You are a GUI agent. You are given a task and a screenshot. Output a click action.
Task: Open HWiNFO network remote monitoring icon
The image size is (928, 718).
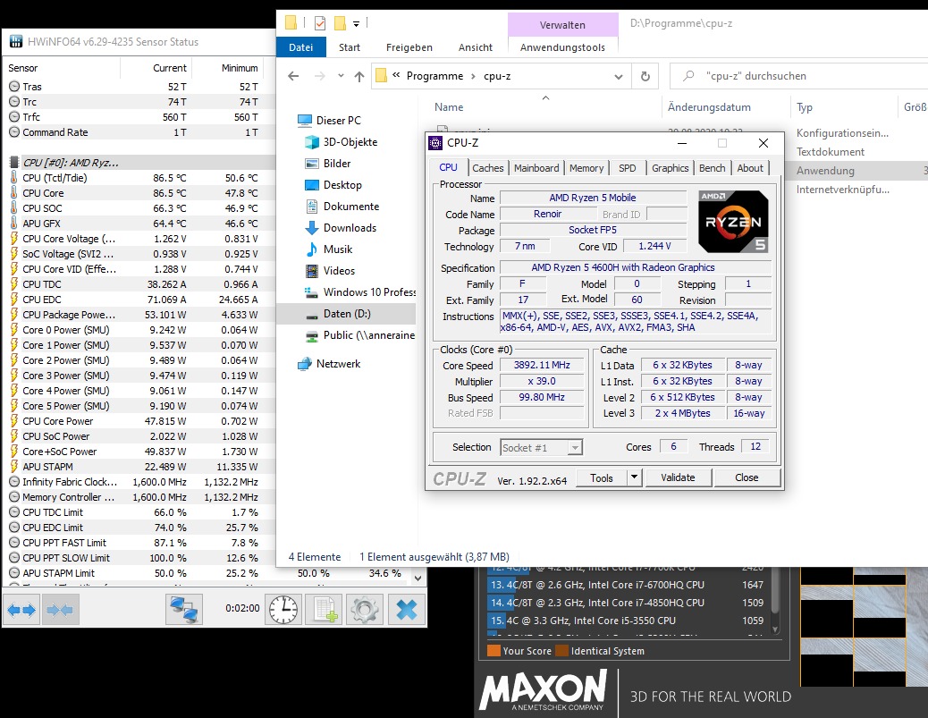click(184, 609)
